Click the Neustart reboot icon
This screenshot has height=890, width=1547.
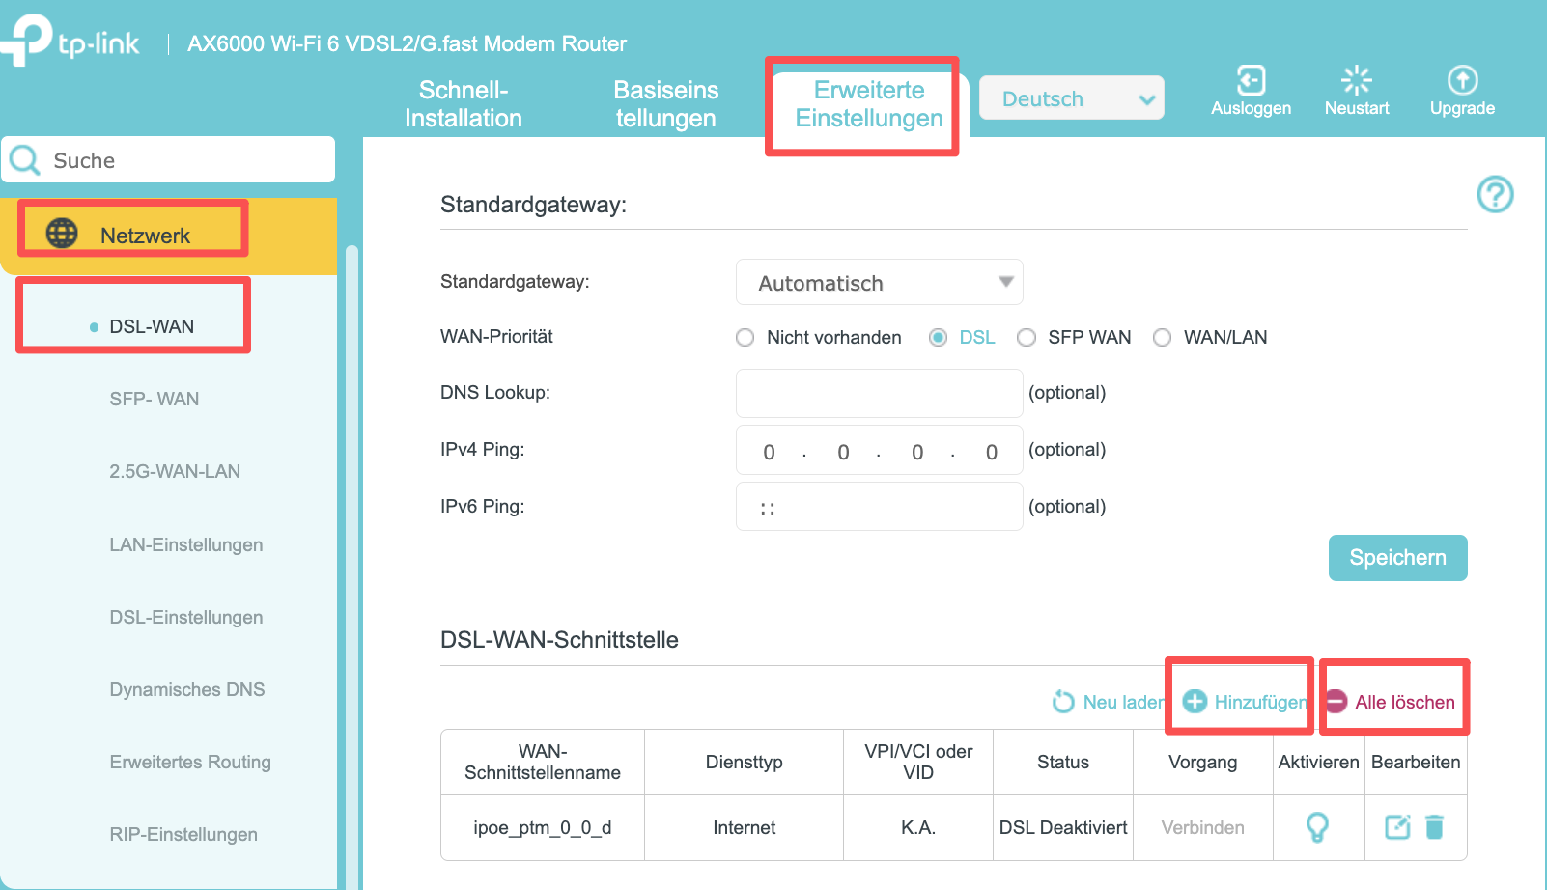point(1357,79)
